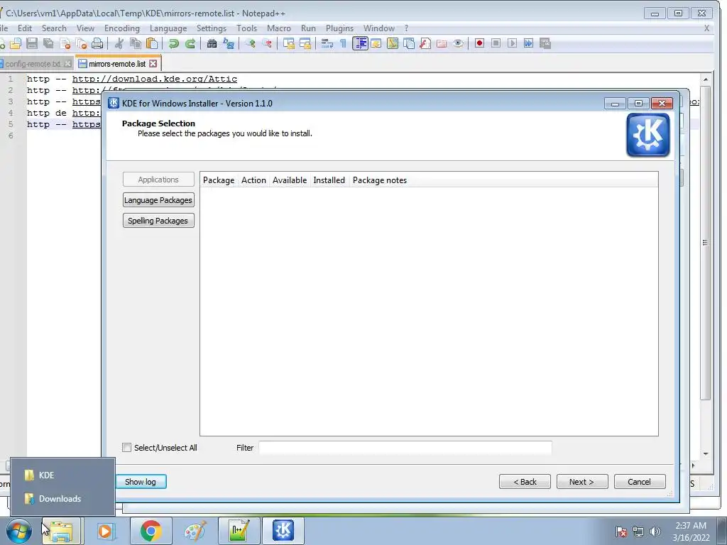Screen dimensions: 727x545
Task: Open the Windows Start menu
Action: click(19, 531)
